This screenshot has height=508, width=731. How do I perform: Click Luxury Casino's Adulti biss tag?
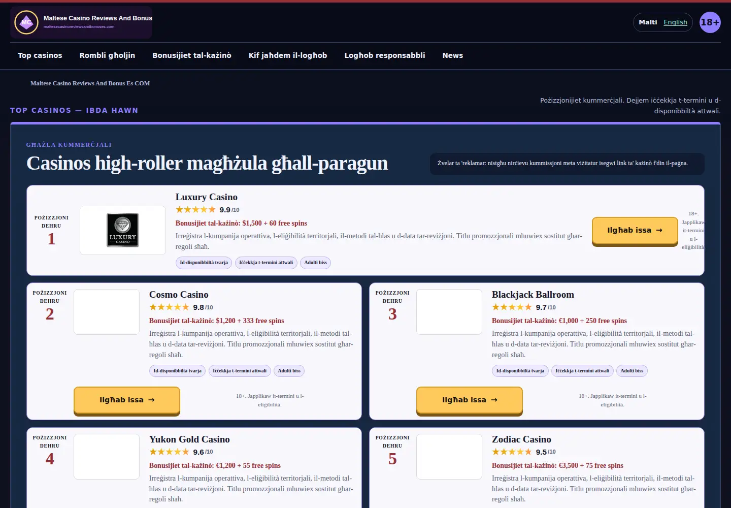coord(315,263)
